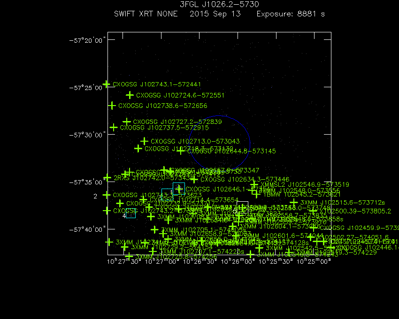The image size is (399, 319).
Task: Click cross marker of CXOGSG J102634.3-573446
Action: [194, 179]
